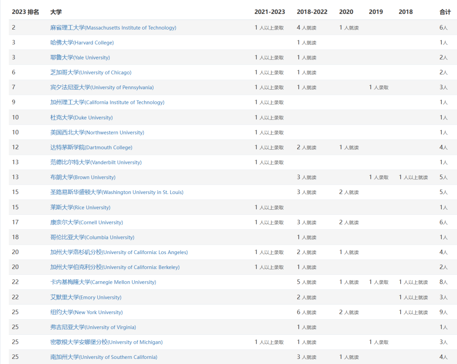457x364 pixels.
Task: Select Carnegie Mellon's '5 人就读' cell
Action: (x=307, y=282)
